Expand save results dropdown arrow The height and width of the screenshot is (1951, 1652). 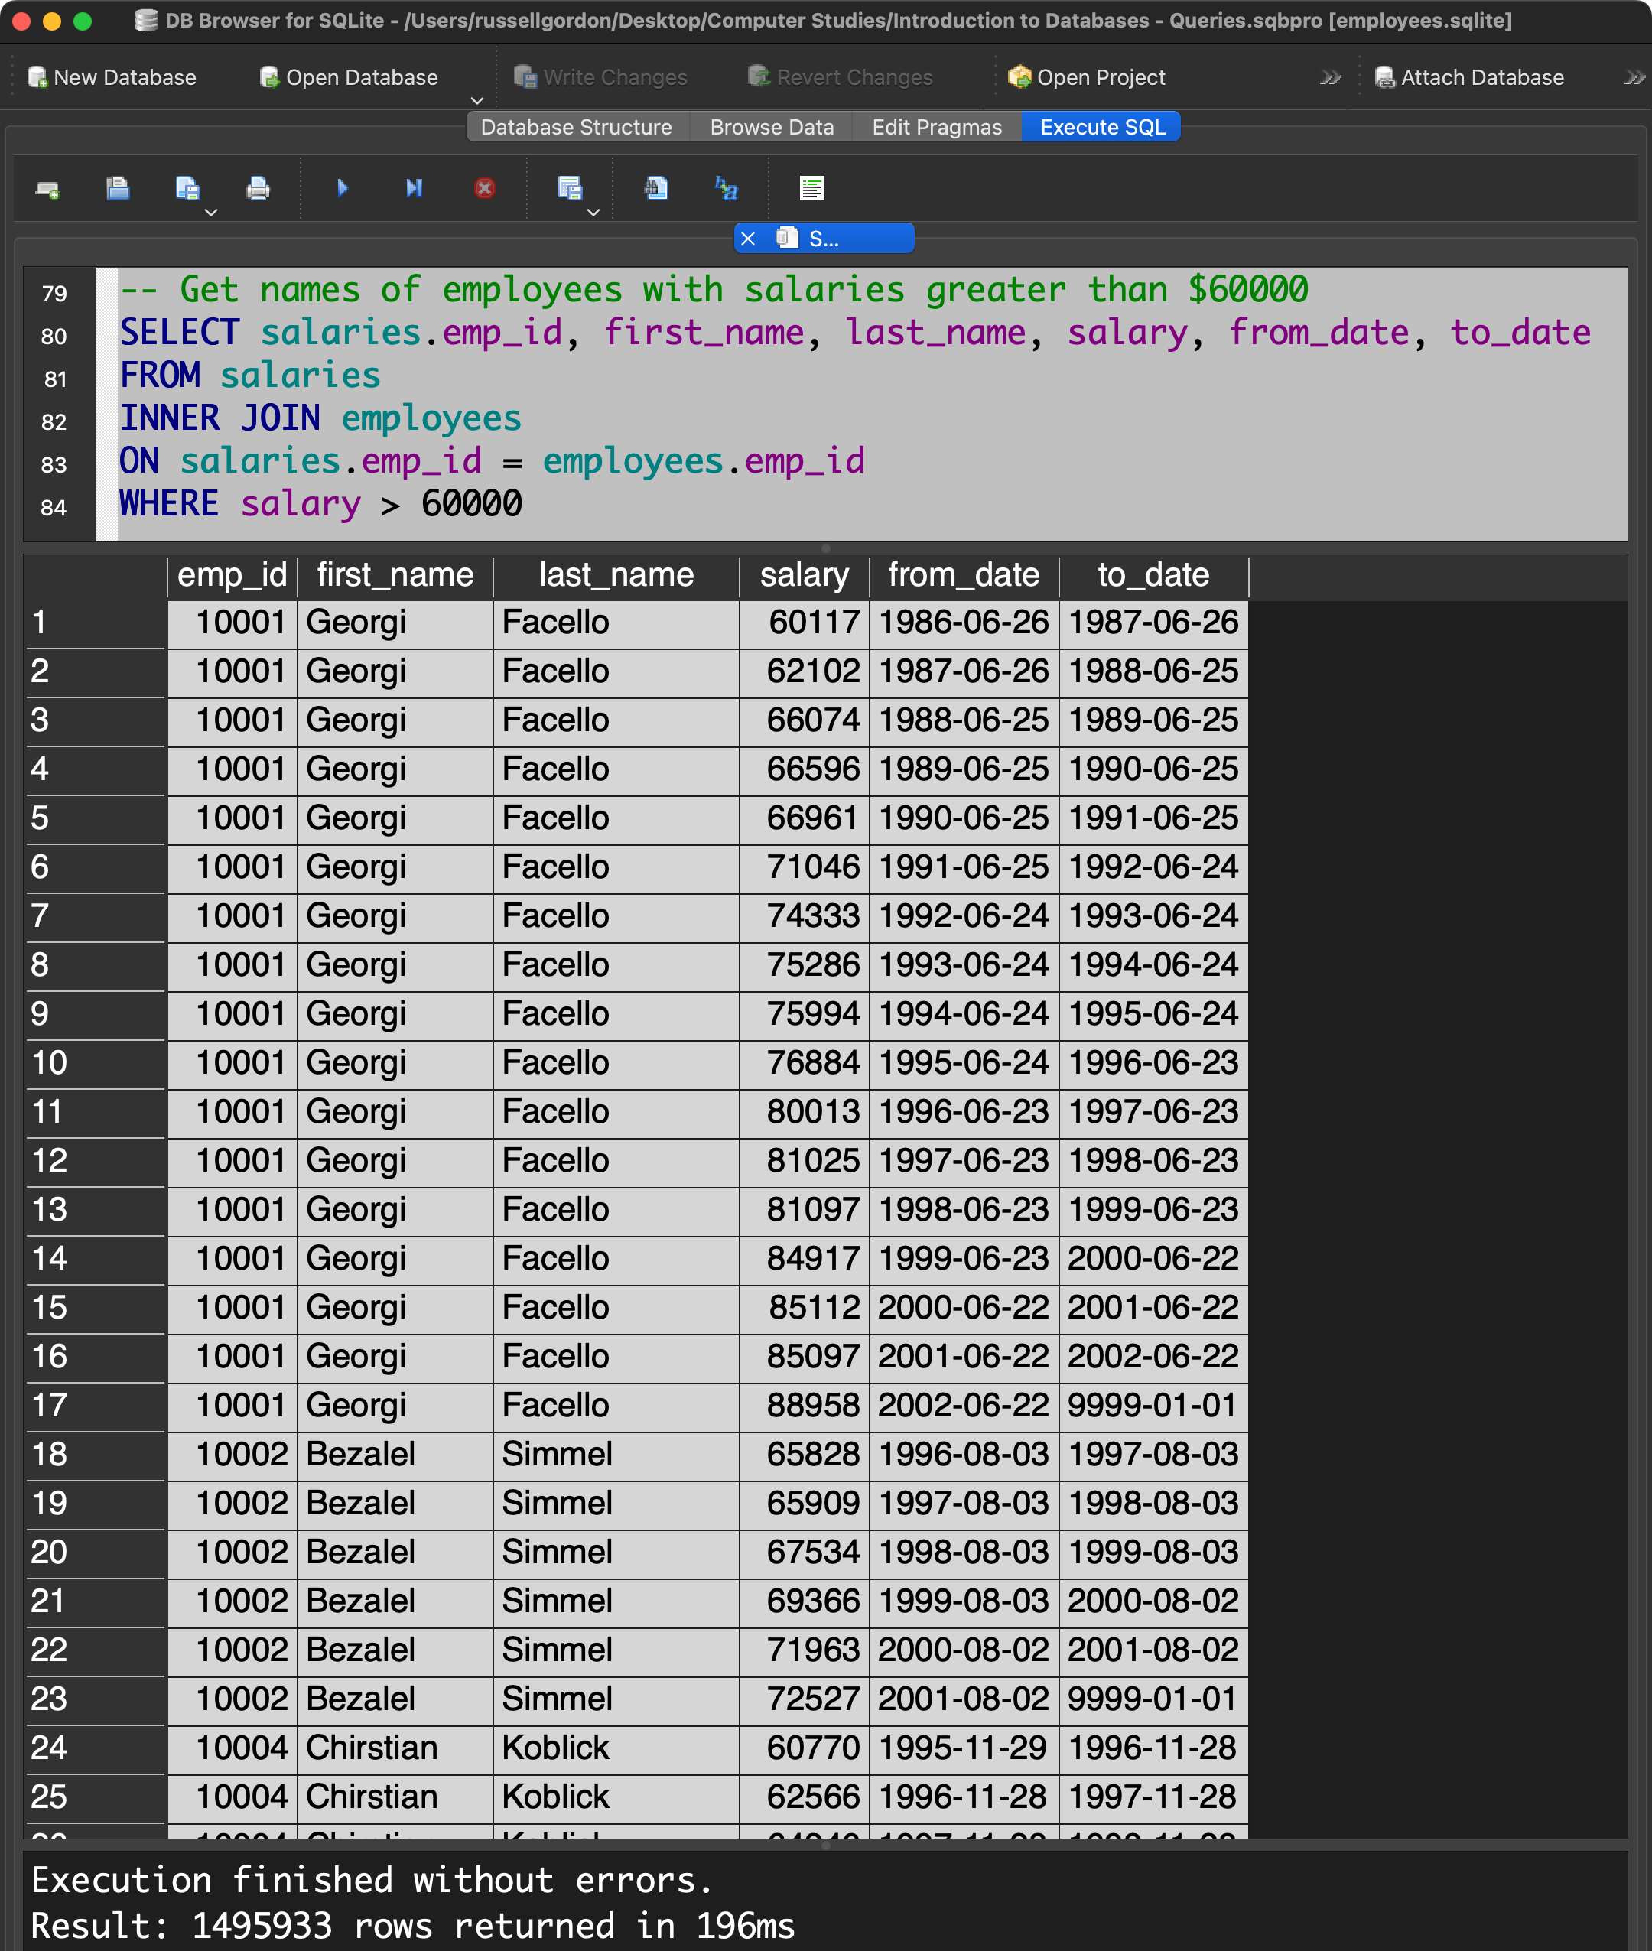click(593, 213)
